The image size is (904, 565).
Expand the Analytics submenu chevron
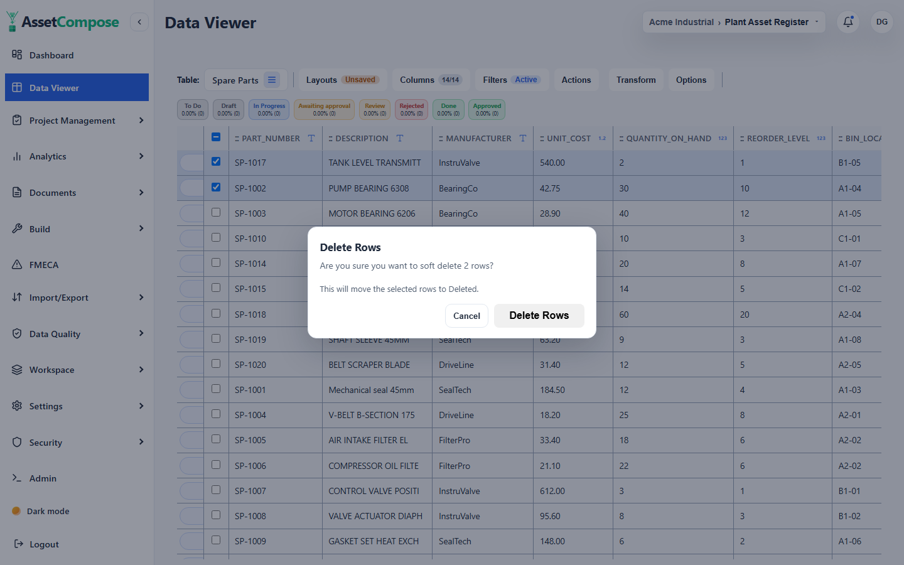click(x=141, y=156)
